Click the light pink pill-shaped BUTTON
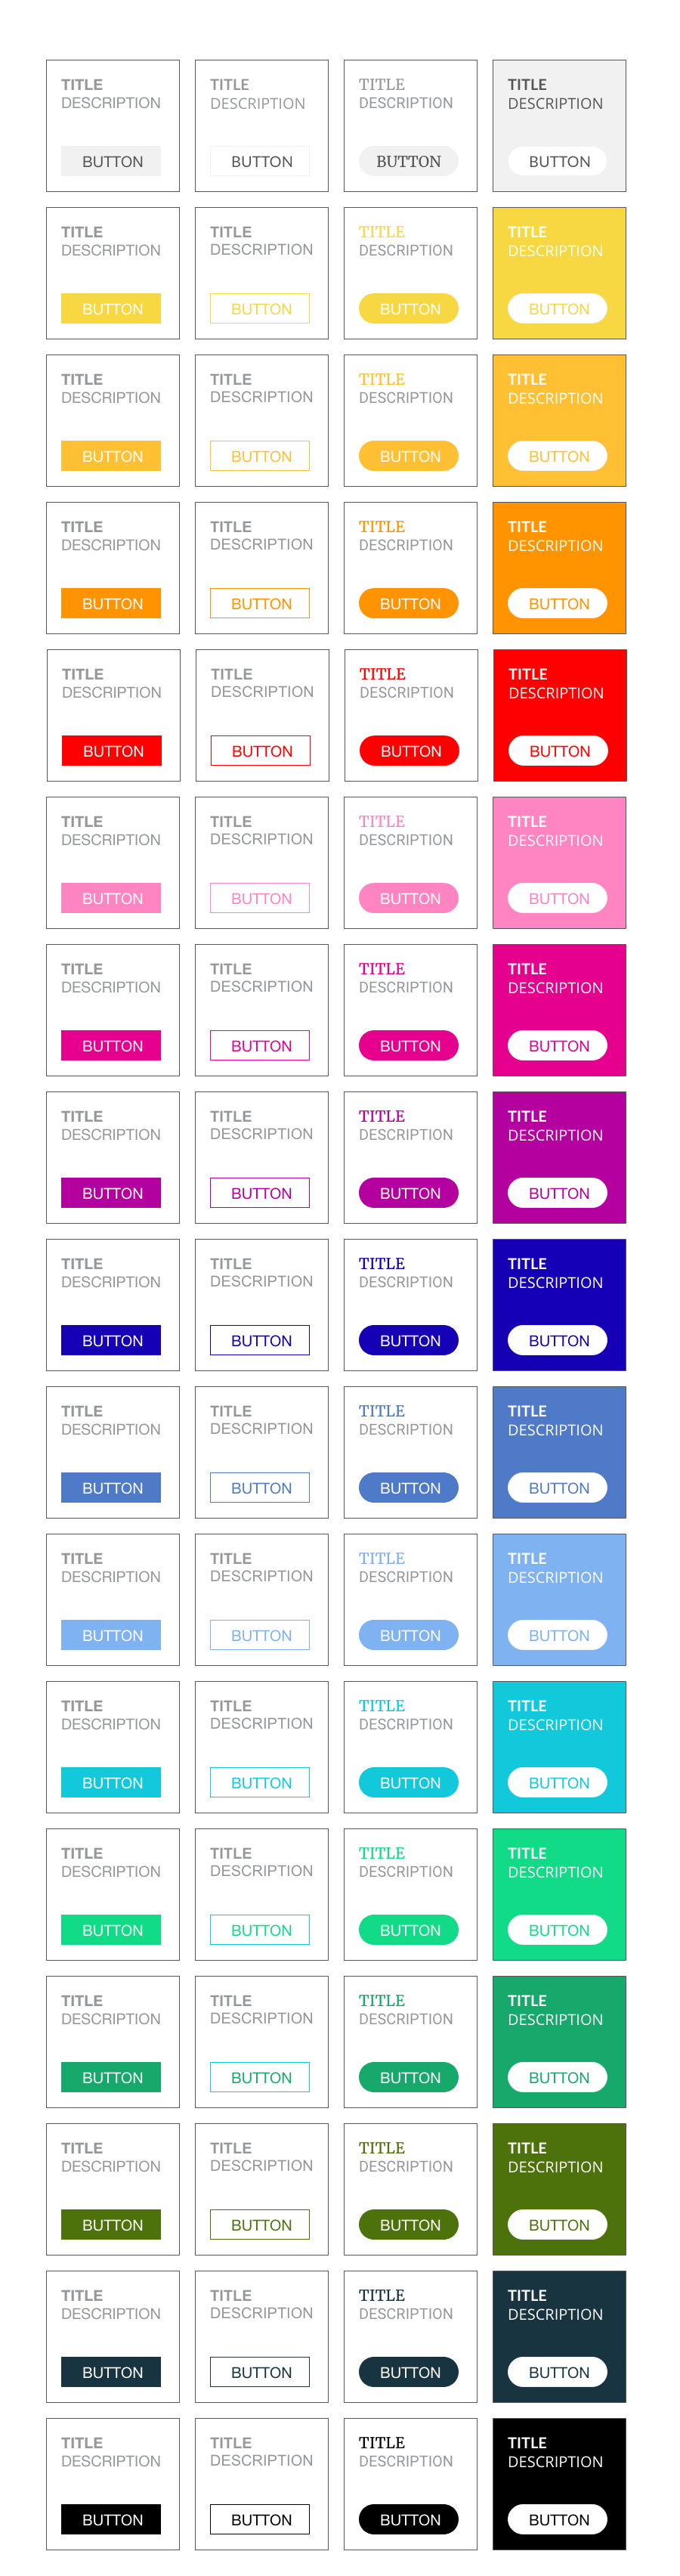Image resolution: width=680 pixels, height=2576 pixels. coord(409,899)
